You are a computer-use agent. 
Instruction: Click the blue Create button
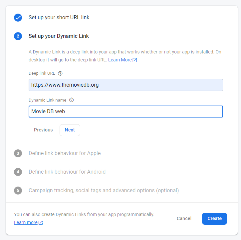click(x=214, y=219)
